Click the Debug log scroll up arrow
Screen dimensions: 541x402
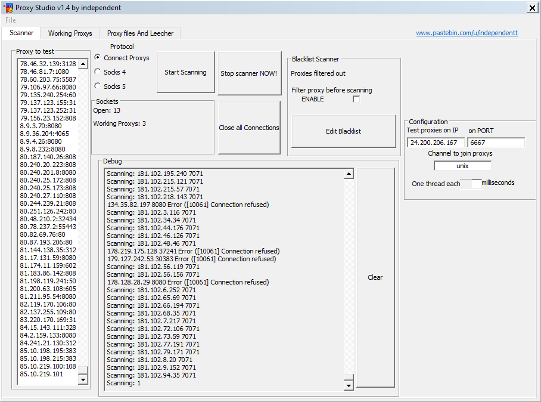349,174
